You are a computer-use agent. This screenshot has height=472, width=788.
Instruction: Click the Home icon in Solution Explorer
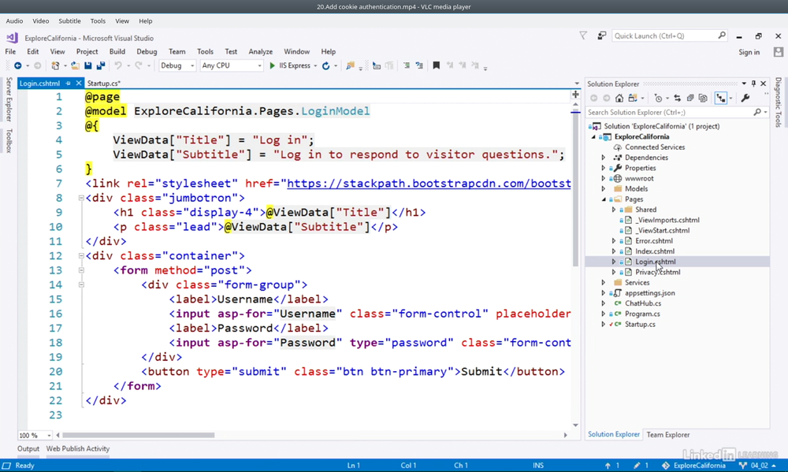point(619,98)
